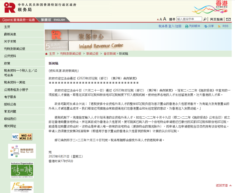Click 返回页首 link
Image resolution: width=235 pixels, height=193 pixels.
click(222, 186)
